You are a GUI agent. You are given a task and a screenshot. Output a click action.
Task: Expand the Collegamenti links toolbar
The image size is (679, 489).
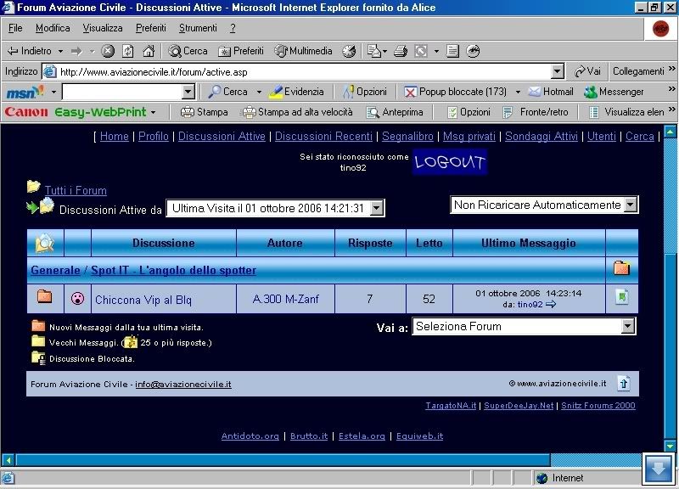coord(671,69)
